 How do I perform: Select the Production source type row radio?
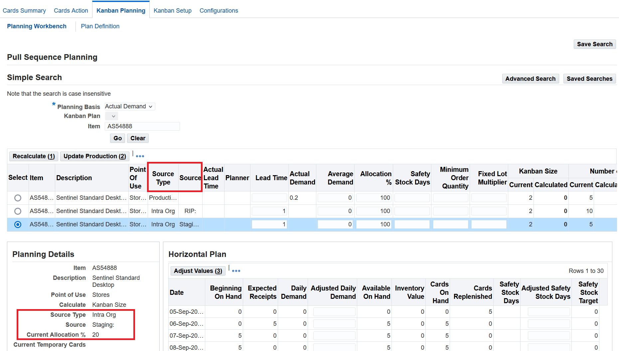pos(18,198)
